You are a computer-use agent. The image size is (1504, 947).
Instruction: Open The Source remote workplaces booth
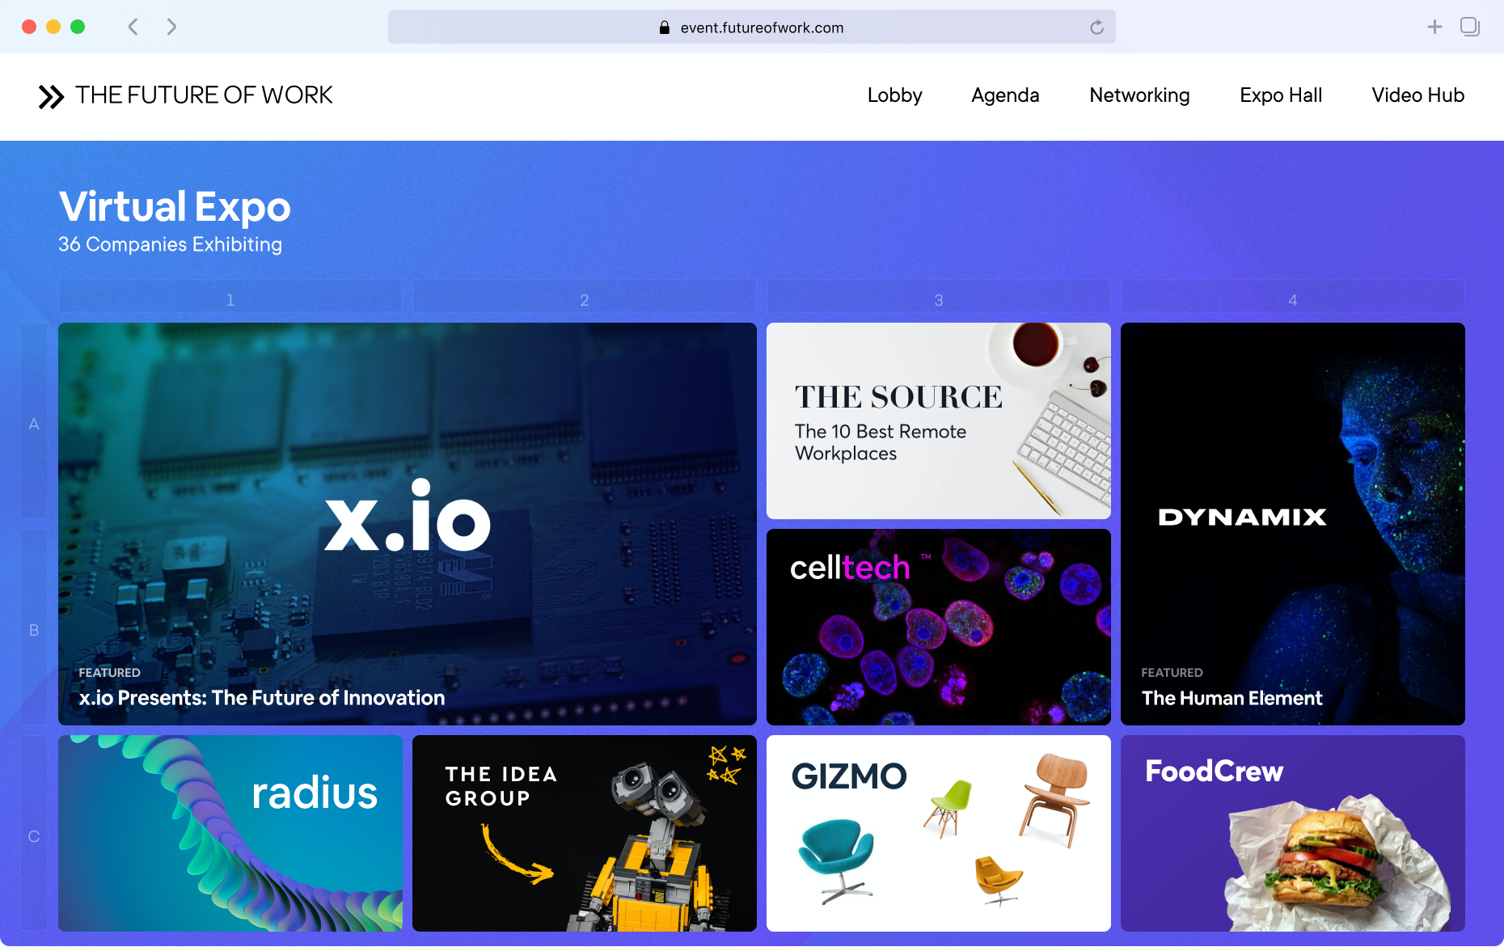pyautogui.click(x=938, y=421)
